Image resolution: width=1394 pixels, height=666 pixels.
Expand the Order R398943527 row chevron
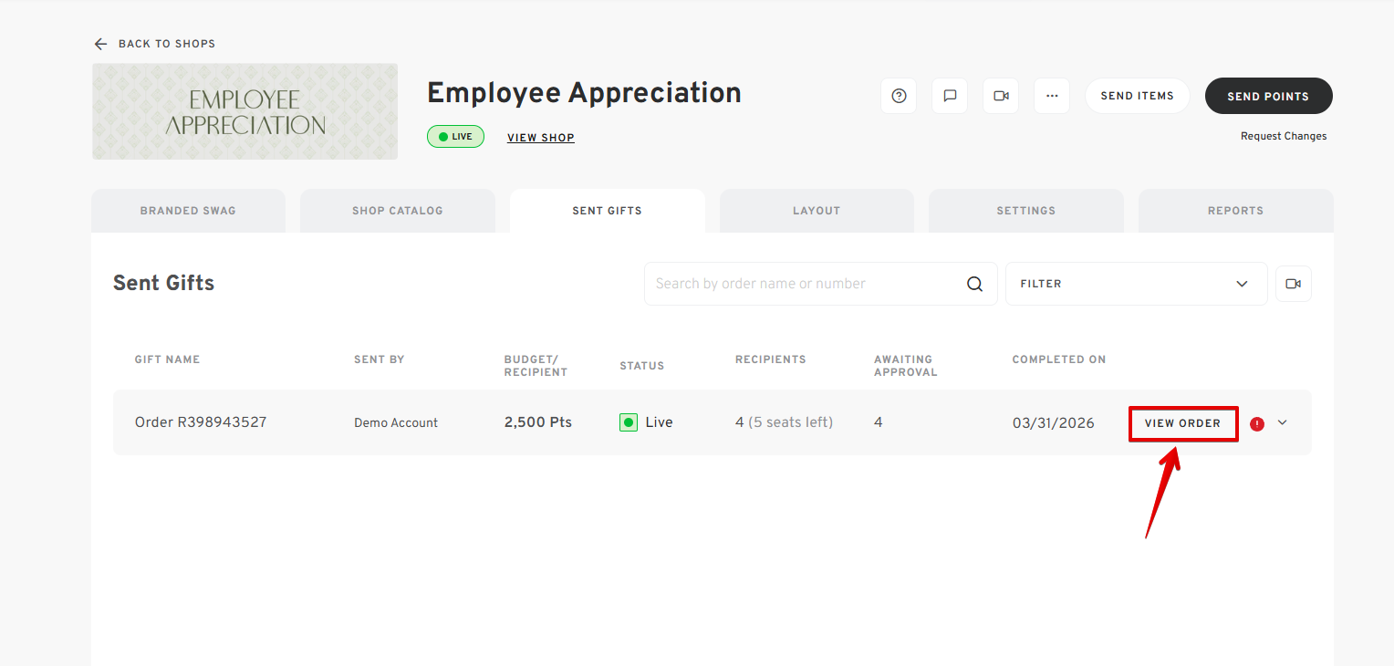[x=1283, y=422]
